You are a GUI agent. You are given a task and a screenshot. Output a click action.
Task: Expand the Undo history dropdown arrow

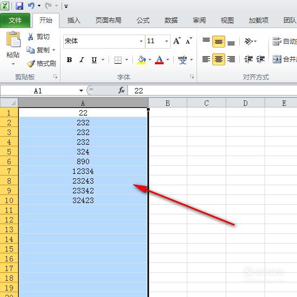tap(39, 6)
